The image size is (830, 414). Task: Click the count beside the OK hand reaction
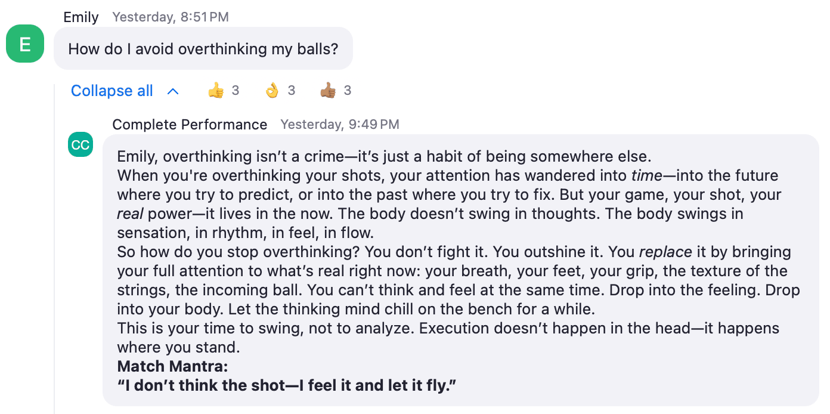pyautogui.click(x=292, y=91)
